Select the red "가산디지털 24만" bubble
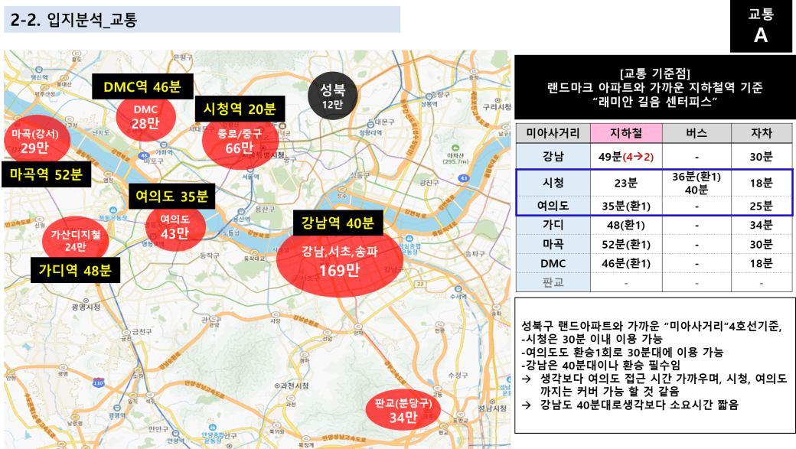Screen dimensions: 796x449 point(75,240)
